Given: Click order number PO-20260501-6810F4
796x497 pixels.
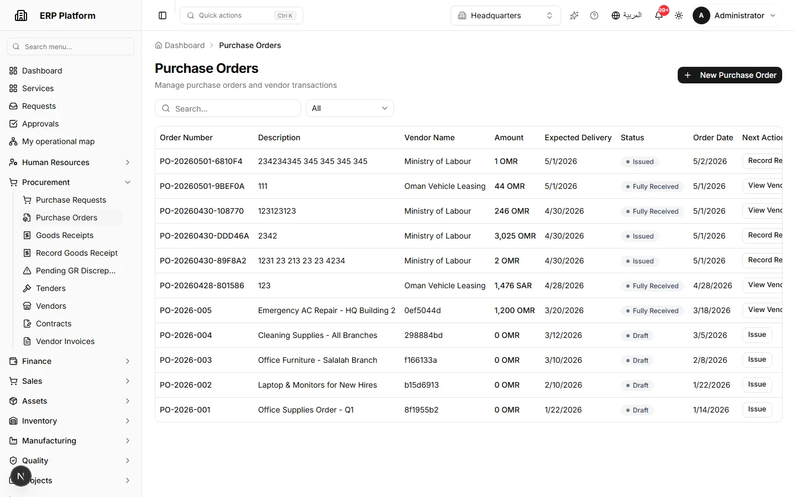Looking at the screenshot, I should click(201, 161).
